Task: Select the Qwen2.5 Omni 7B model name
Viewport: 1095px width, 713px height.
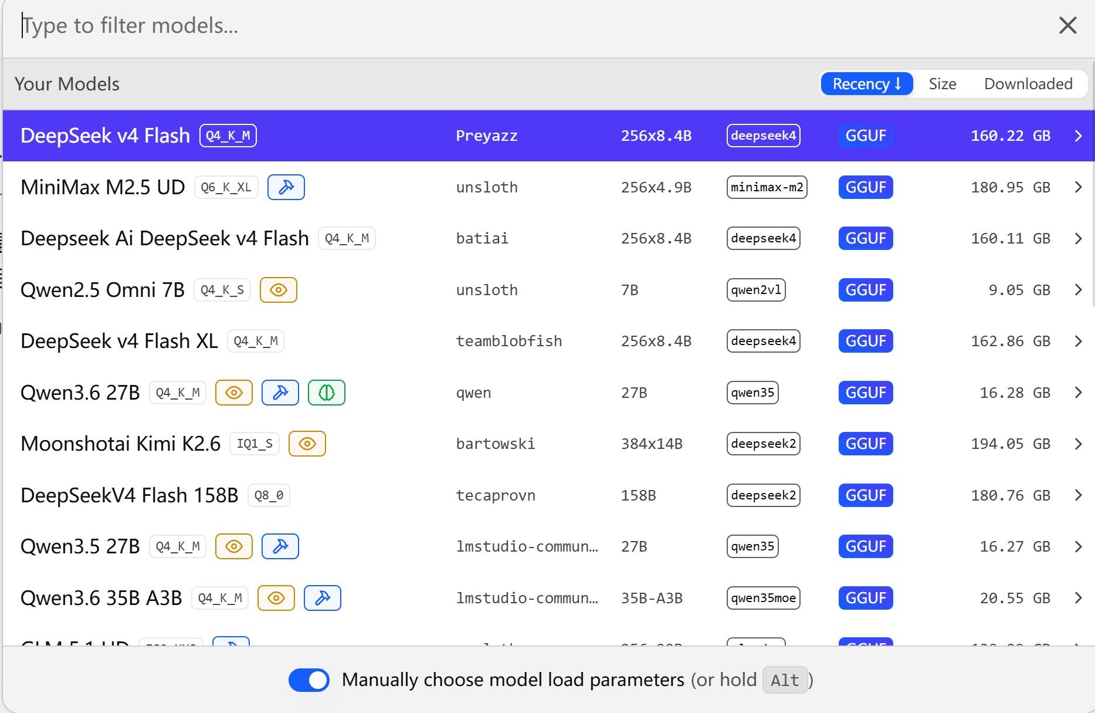Action: coord(103,290)
